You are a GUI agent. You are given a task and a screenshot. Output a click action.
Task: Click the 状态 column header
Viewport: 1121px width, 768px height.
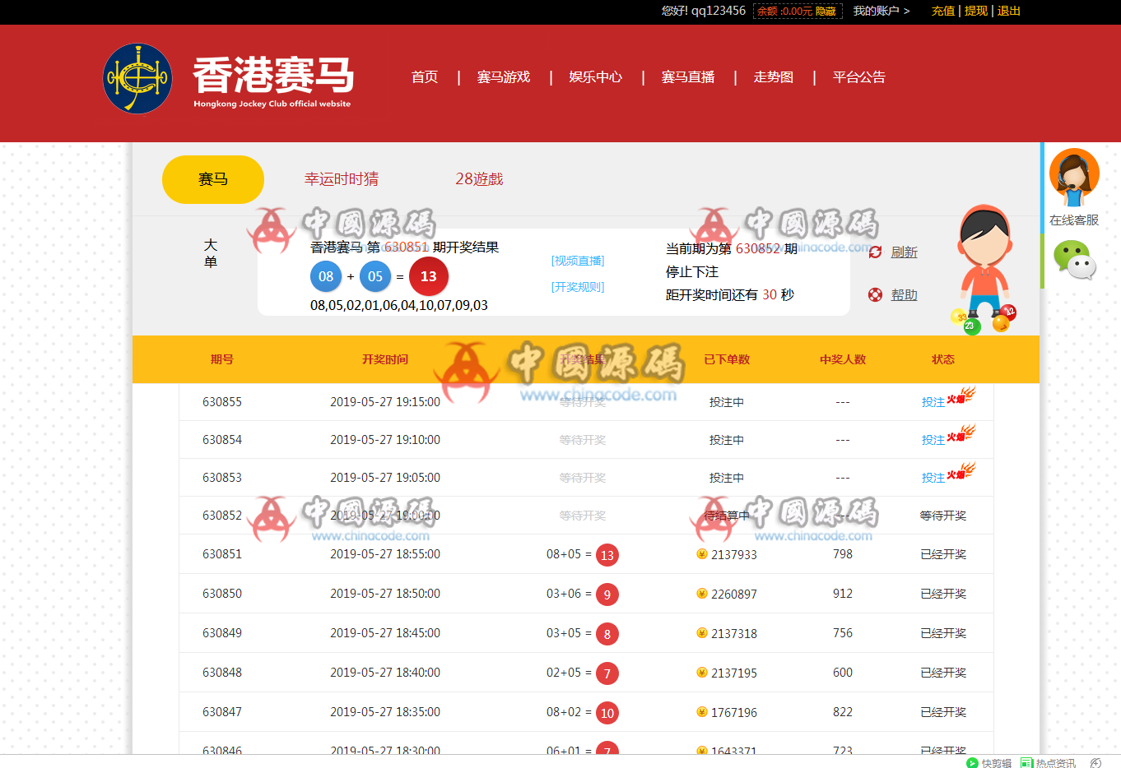943,359
